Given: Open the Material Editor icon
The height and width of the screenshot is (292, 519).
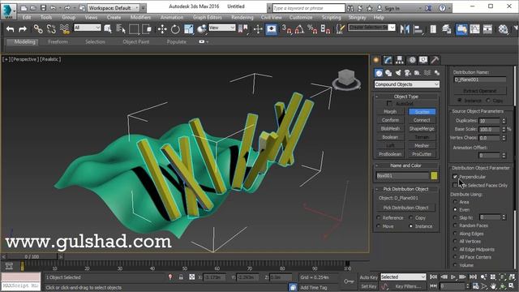Looking at the screenshot, I should 503,29.
